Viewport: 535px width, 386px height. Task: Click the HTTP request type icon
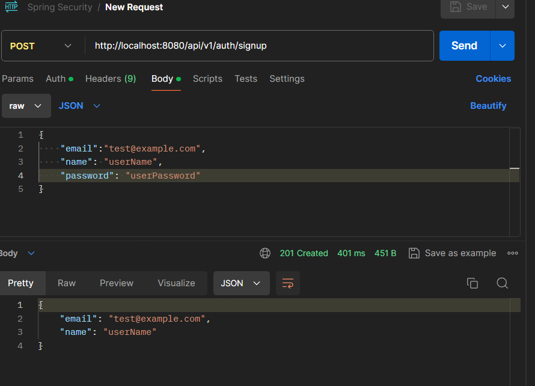(x=11, y=7)
